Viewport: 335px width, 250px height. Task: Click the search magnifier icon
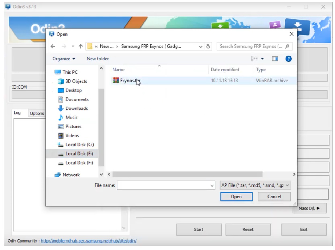pos(287,46)
